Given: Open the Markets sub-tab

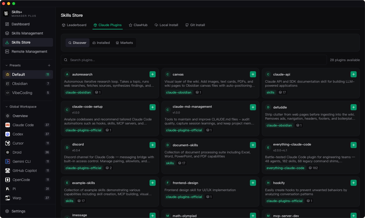Looking at the screenshot, I should click(124, 43).
